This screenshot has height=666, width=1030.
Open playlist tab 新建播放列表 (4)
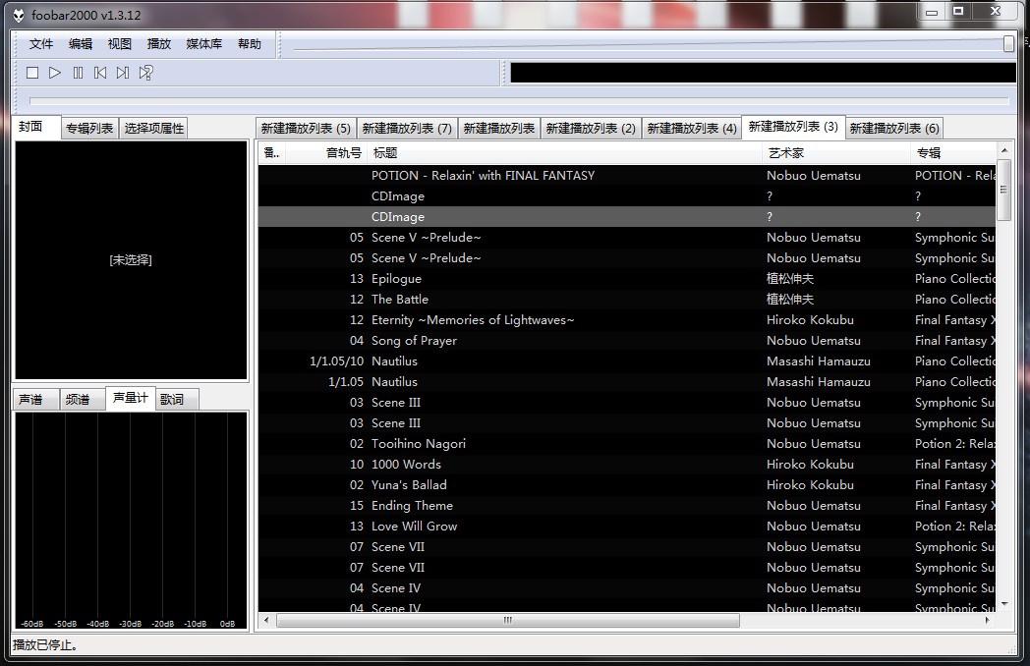pos(692,128)
